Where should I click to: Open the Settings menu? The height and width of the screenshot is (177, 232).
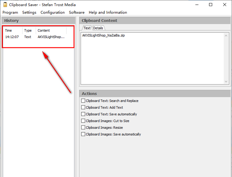tap(29, 12)
